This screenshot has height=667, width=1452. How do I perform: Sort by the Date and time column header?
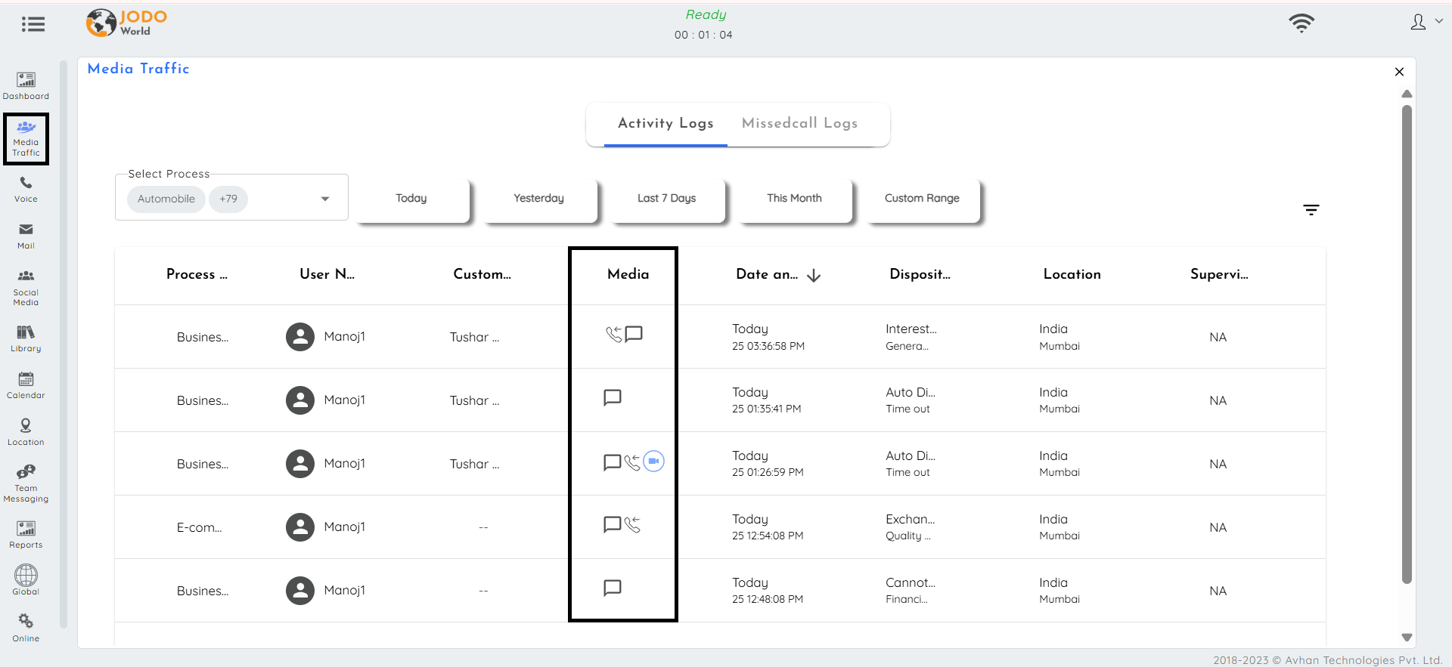click(767, 274)
